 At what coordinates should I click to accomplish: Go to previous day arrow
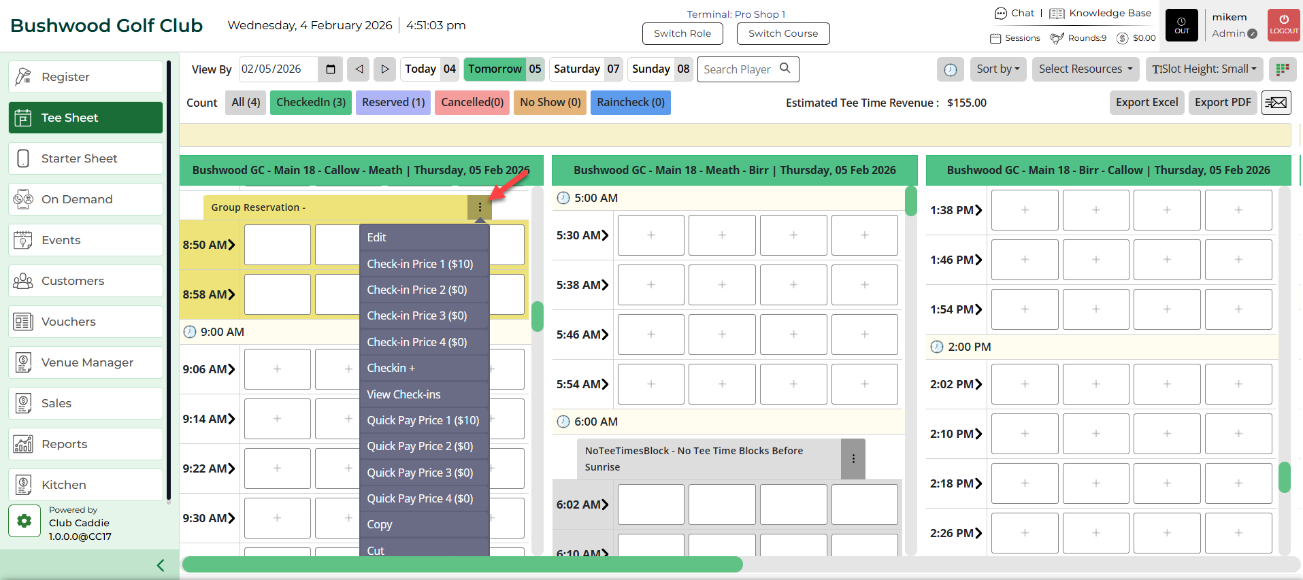click(x=359, y=69)
